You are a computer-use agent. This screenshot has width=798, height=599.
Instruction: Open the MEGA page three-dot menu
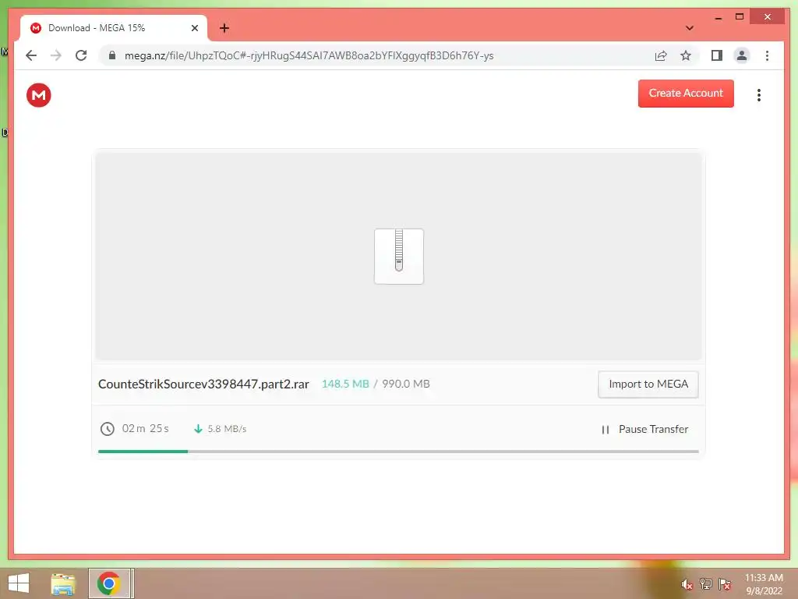pyautogui.click(x=758, y=95)
